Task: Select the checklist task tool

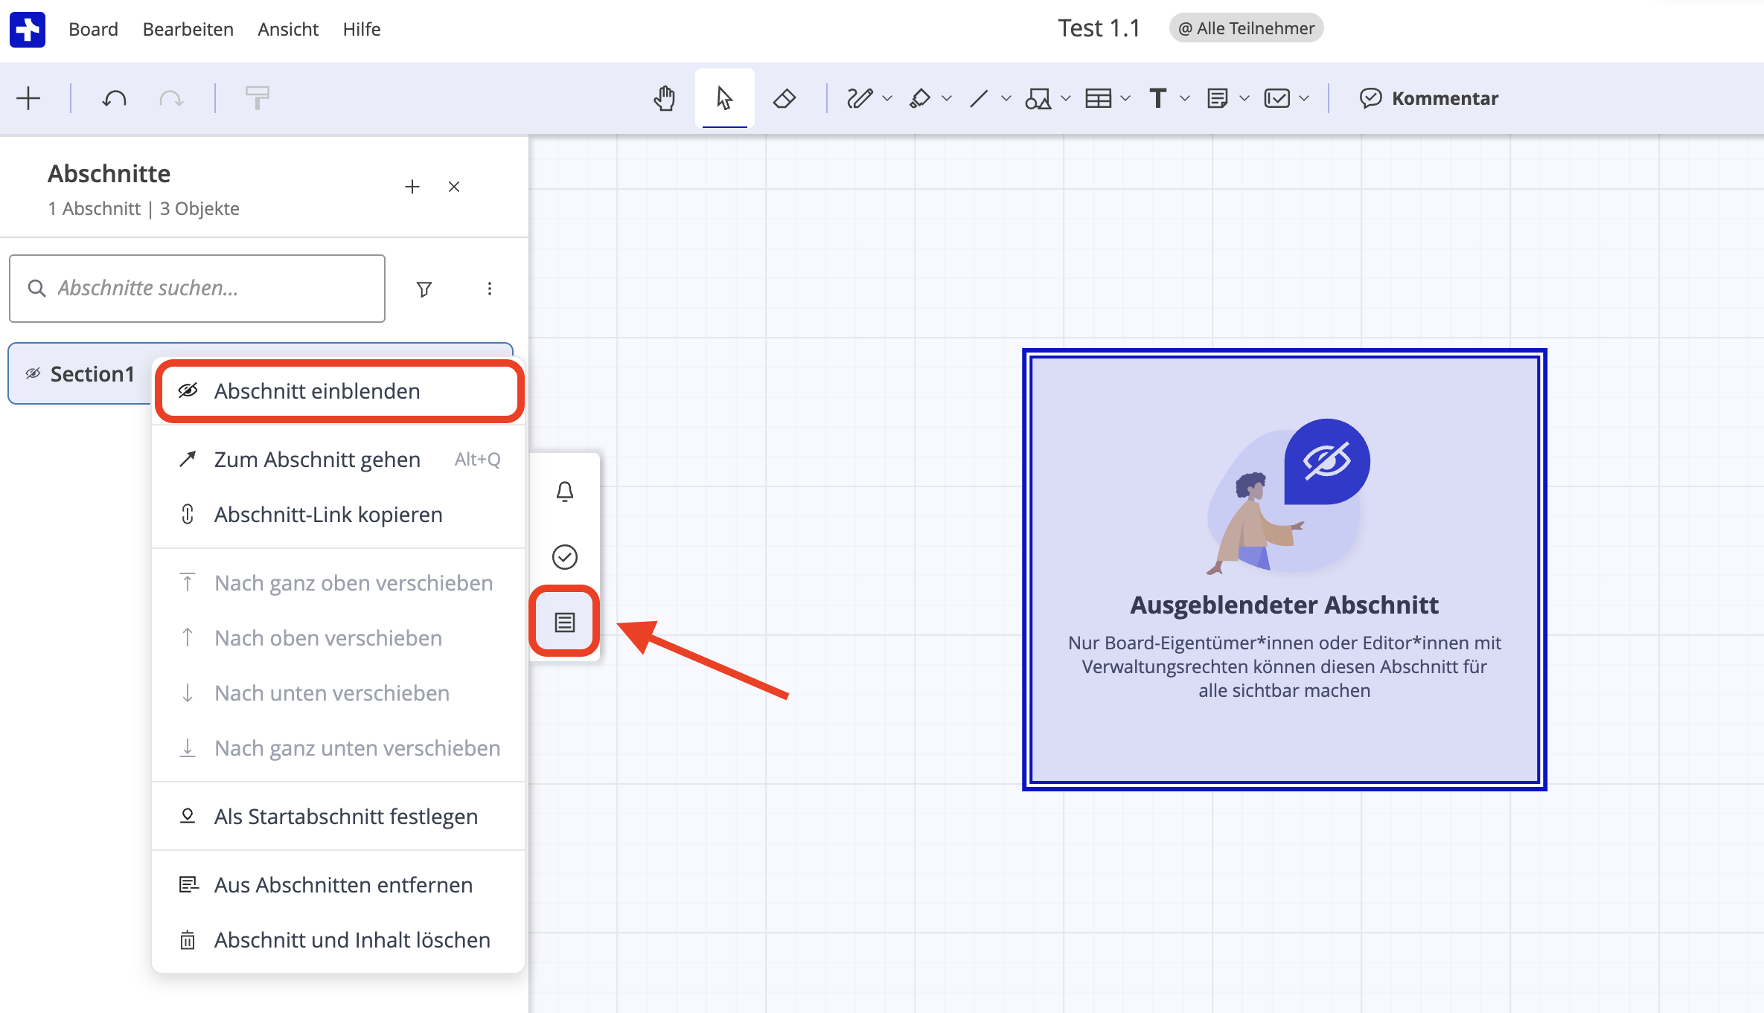Action: click(1277, 98)
